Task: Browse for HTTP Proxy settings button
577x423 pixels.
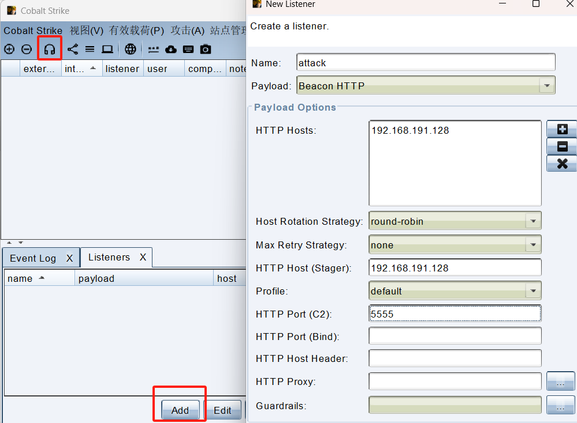Action: [x=560, y=381]
